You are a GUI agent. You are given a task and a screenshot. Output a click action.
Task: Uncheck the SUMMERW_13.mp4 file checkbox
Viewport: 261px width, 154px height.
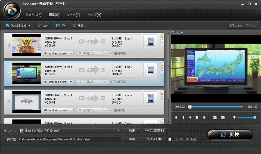tap(10, 45)
